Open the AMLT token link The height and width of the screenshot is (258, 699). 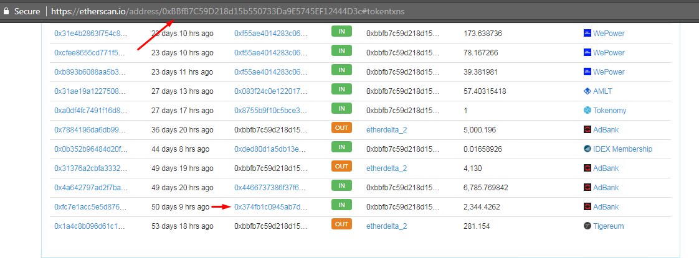[x=602, y=91]
